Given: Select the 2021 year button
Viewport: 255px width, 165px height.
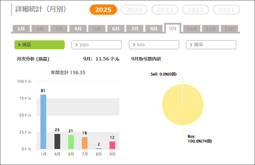Looking at the screenshot, I should tap(226, 10).
